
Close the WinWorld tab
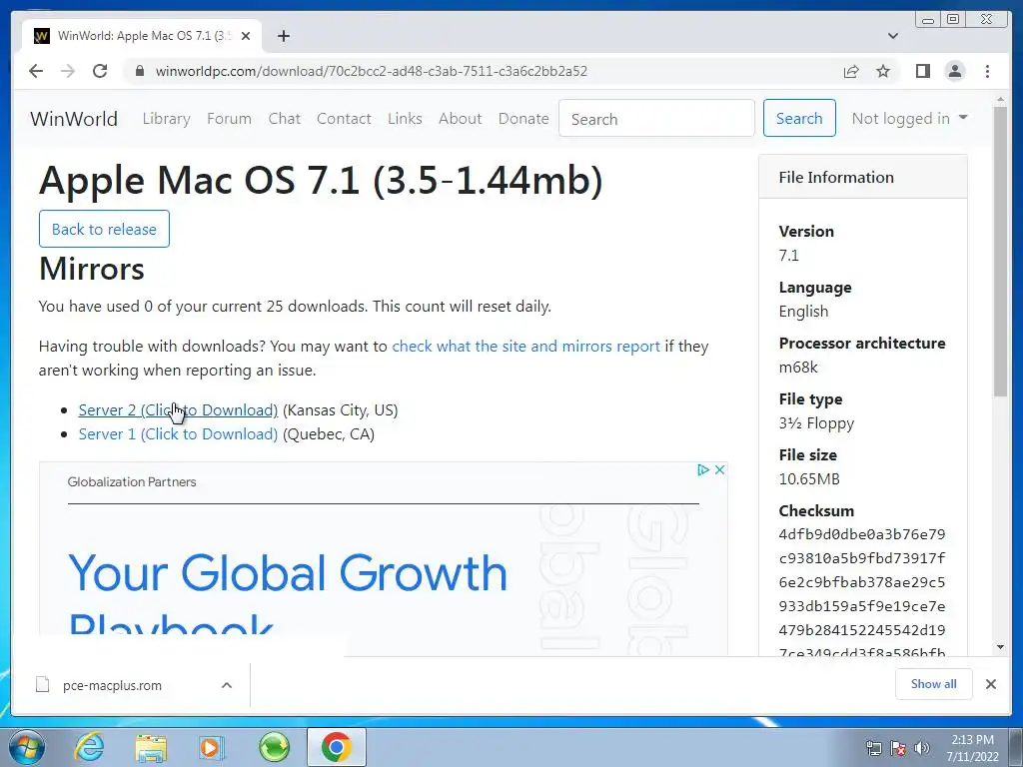tap(246, 36)
